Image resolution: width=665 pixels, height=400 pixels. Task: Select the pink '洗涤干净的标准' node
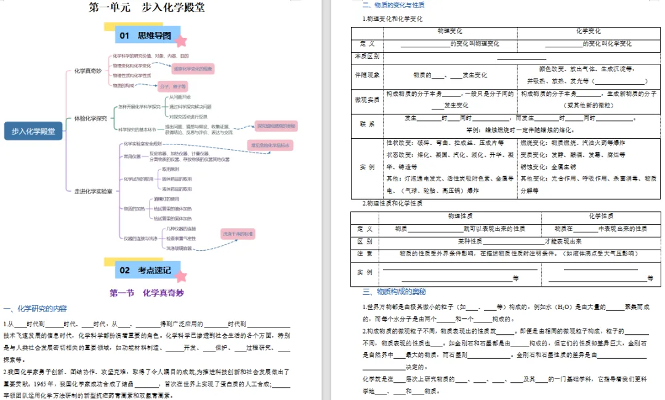click(238, 233)
